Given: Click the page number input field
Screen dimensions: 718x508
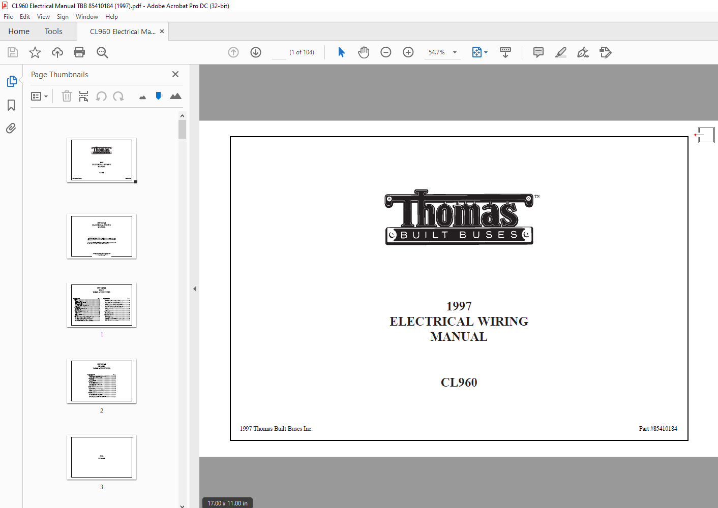Looking at the screenshot, I should (x=279, y=52).
